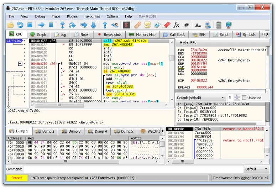Open the Default (stdcall) calling convention dropdown
This screenshot has height=189, width=277.
pos(200,98)
